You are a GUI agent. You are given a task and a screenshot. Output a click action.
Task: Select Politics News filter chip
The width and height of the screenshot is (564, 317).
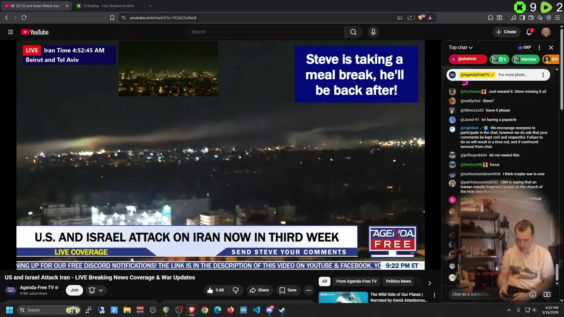pos(398,281)
